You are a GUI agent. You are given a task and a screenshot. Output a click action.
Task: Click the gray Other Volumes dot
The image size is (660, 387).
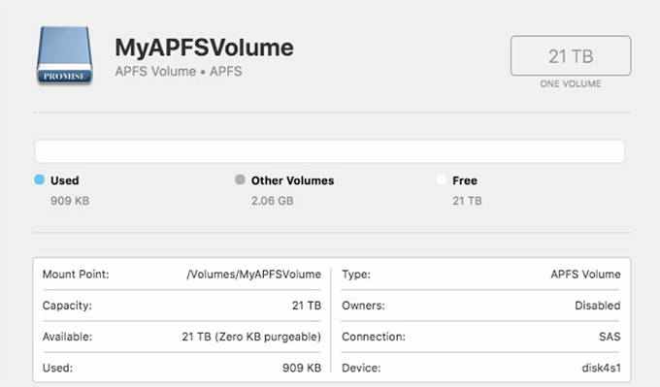(x=240, y=179)
